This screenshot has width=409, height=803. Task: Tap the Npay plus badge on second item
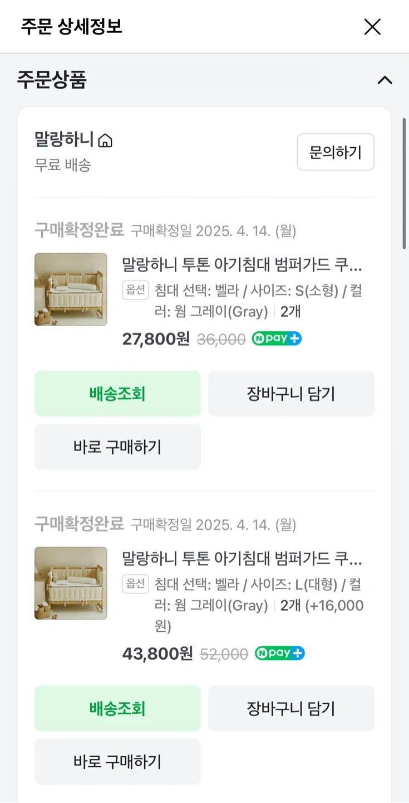pos(279,654)
